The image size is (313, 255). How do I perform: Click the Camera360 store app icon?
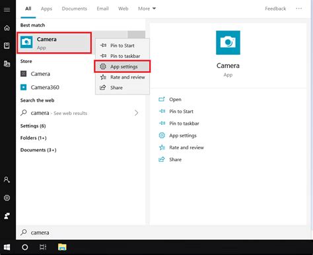pyautogui.click(x=23, y=87)
